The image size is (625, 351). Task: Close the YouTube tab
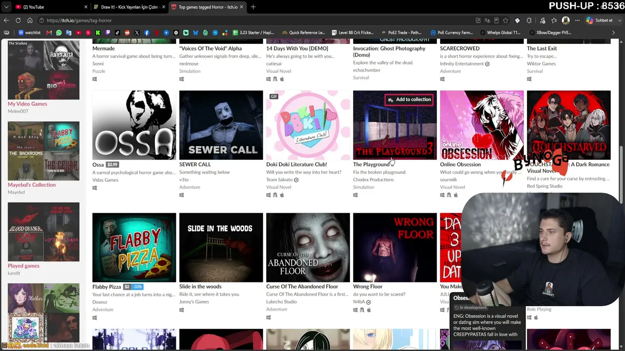[86, 7]
